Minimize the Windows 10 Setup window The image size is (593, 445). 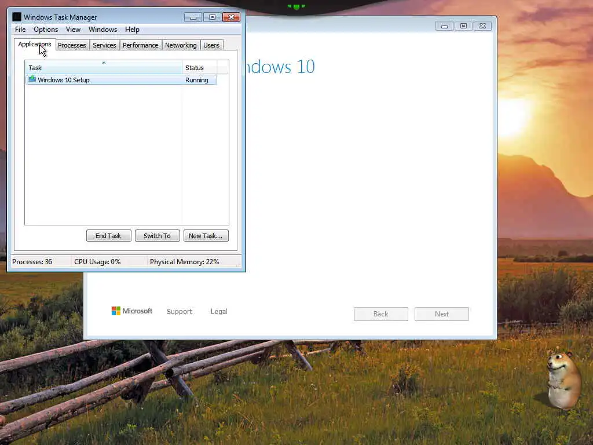click(x=444, y=26)
